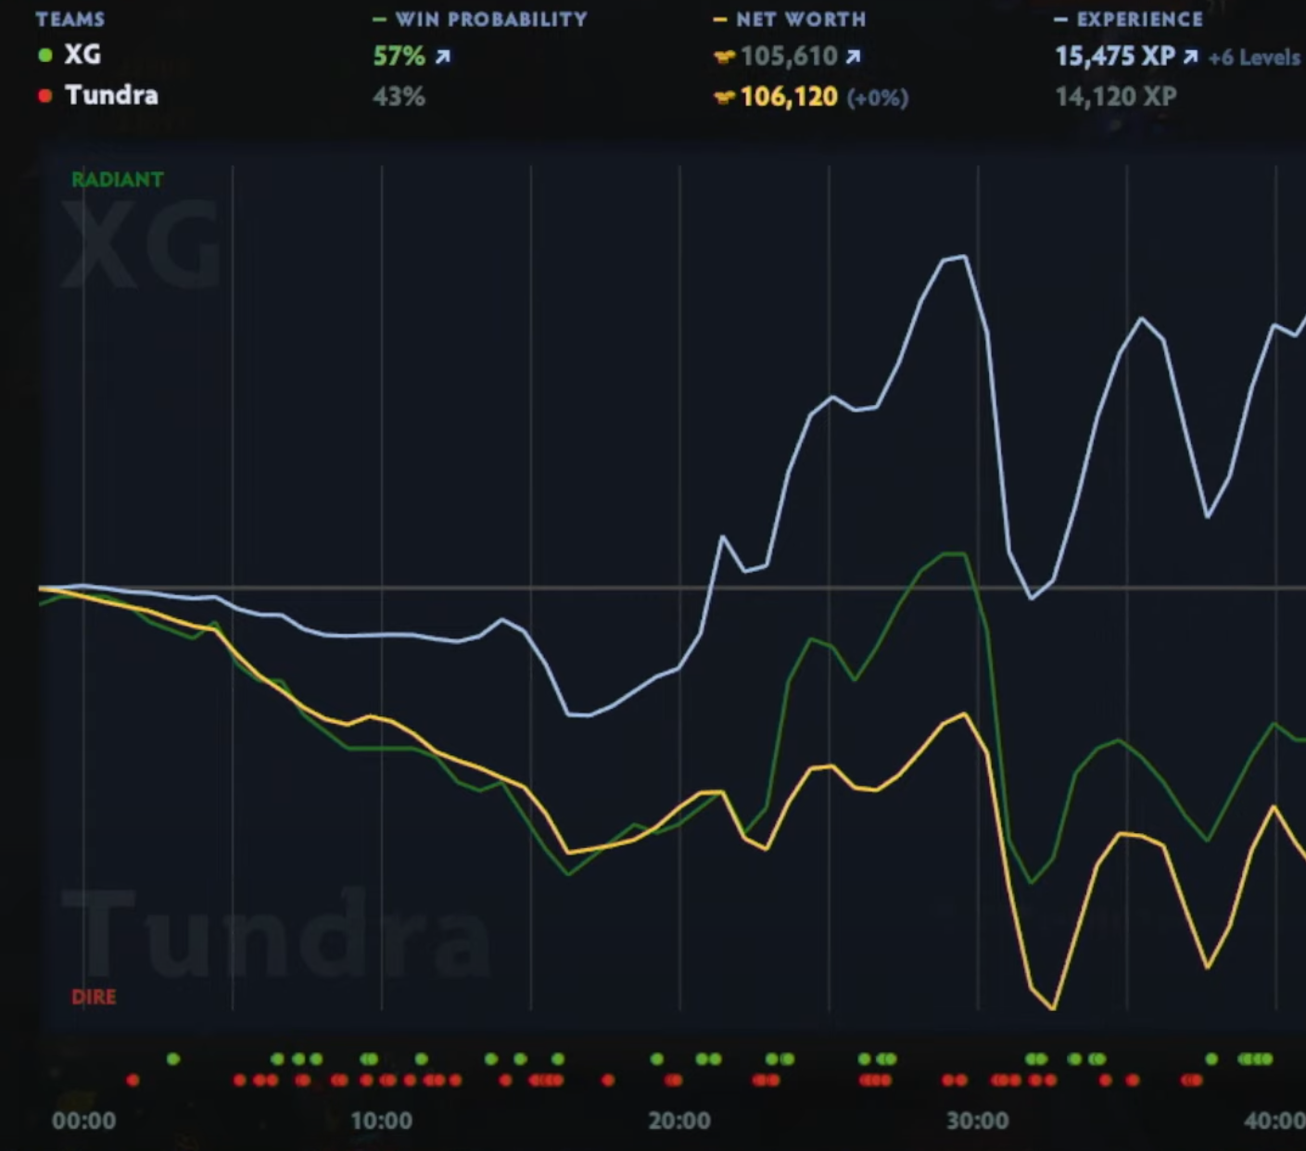The image size is (1306, 1151).
Task: Click the RADIANT label on the graph
Action: pos(118,180)
